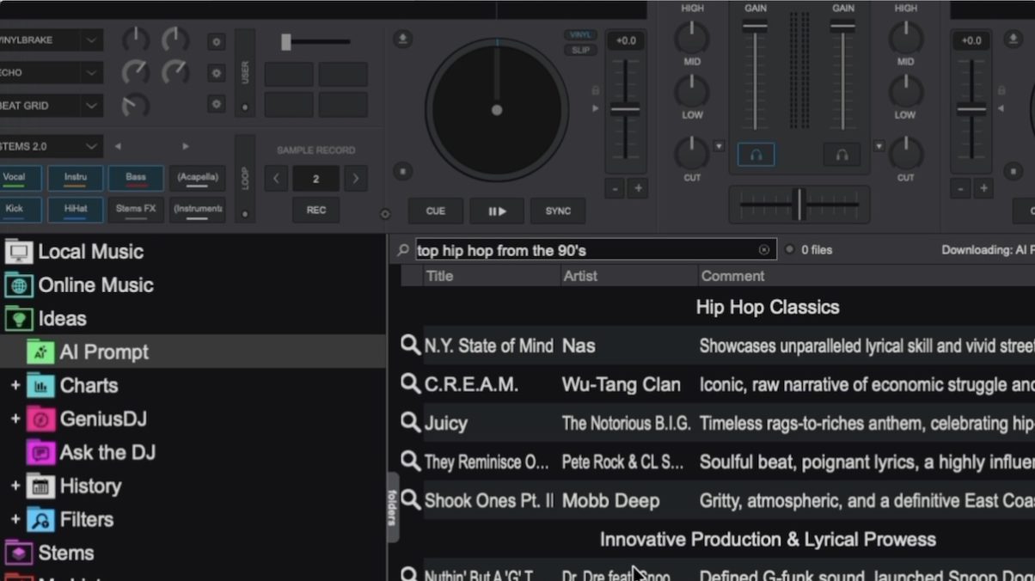
Task: Toggle VINYL mode on the deck
Action: 580,35
